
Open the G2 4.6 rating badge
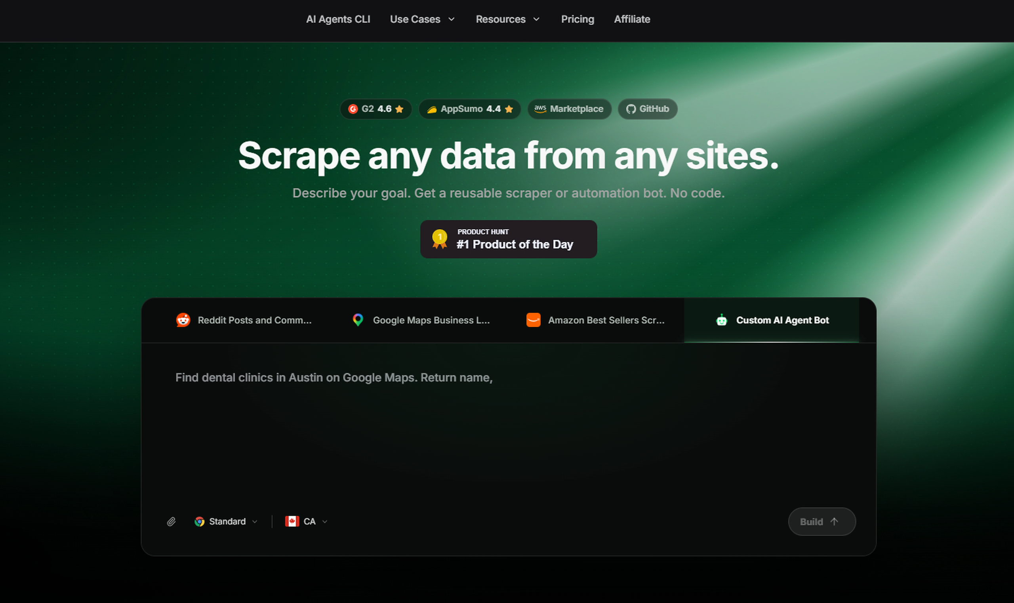click(x=376, y=109)
